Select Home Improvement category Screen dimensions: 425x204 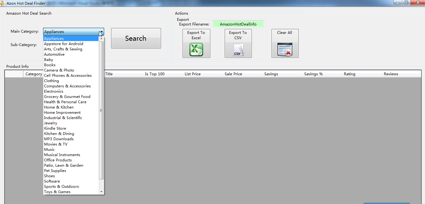(71, 113)
